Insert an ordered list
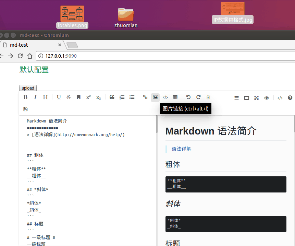The height and width of the screenshot is (246, 295). (x=122, y=97)
